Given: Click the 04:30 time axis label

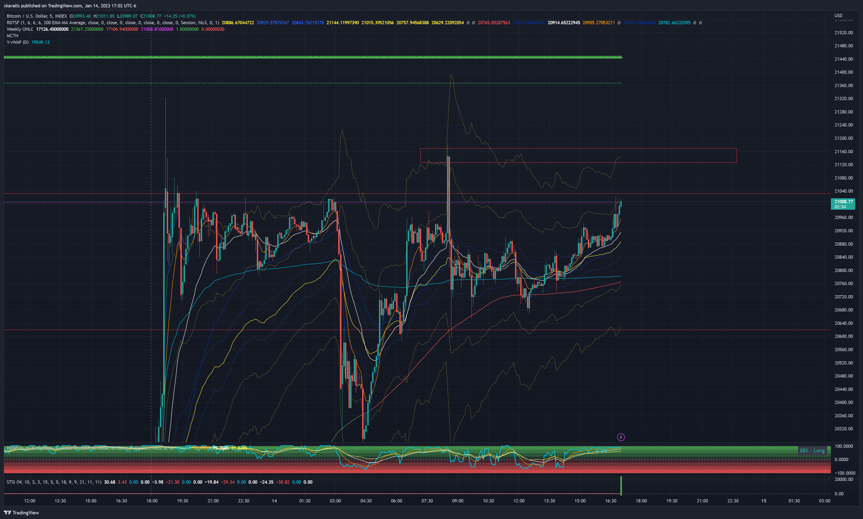Looking at the screenshot, I should pyautogui.click(x=366, y=501).
